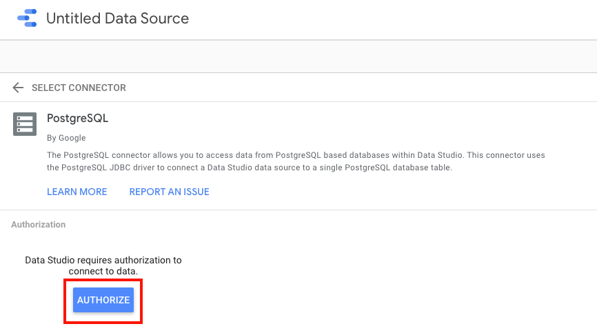
Task: Open the LEARN MORE link
Action: pos(77,192)
